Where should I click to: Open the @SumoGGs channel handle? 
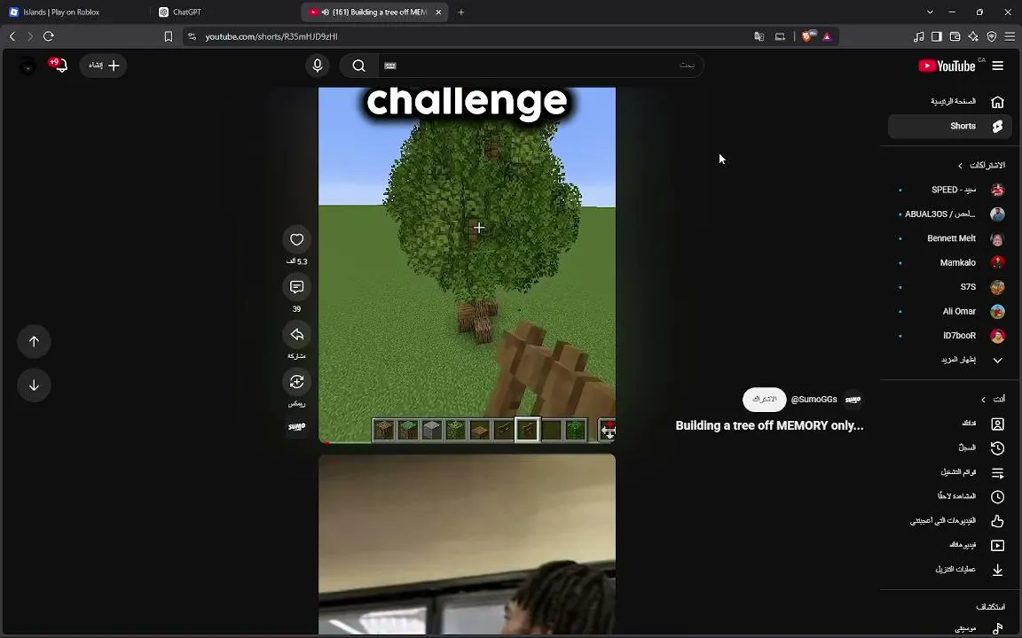814,400
